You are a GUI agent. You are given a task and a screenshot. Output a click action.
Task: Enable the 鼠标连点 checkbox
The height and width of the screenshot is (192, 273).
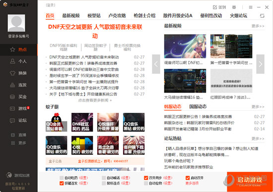coord(104,183)
